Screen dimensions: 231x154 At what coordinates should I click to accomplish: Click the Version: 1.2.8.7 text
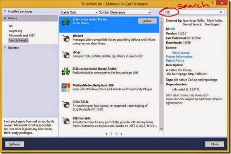click(x=176, y=33)
